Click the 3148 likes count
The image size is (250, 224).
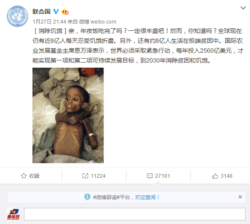(226, 176)
